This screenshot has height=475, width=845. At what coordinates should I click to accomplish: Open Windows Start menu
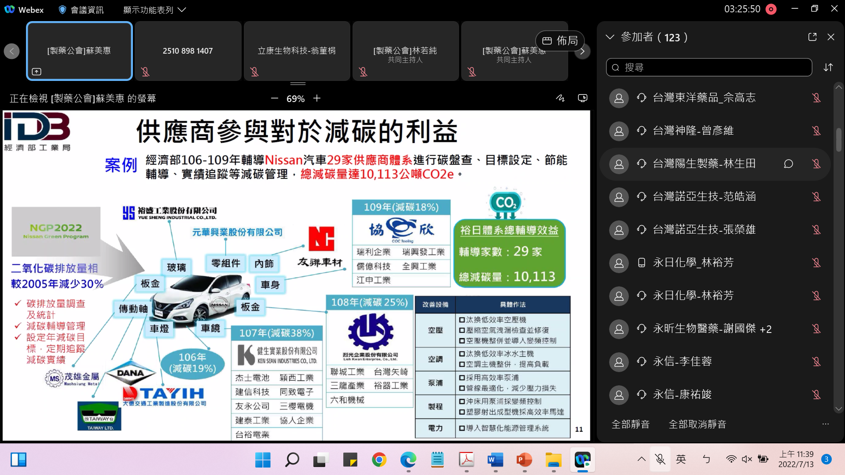click(x=263, y=460)
